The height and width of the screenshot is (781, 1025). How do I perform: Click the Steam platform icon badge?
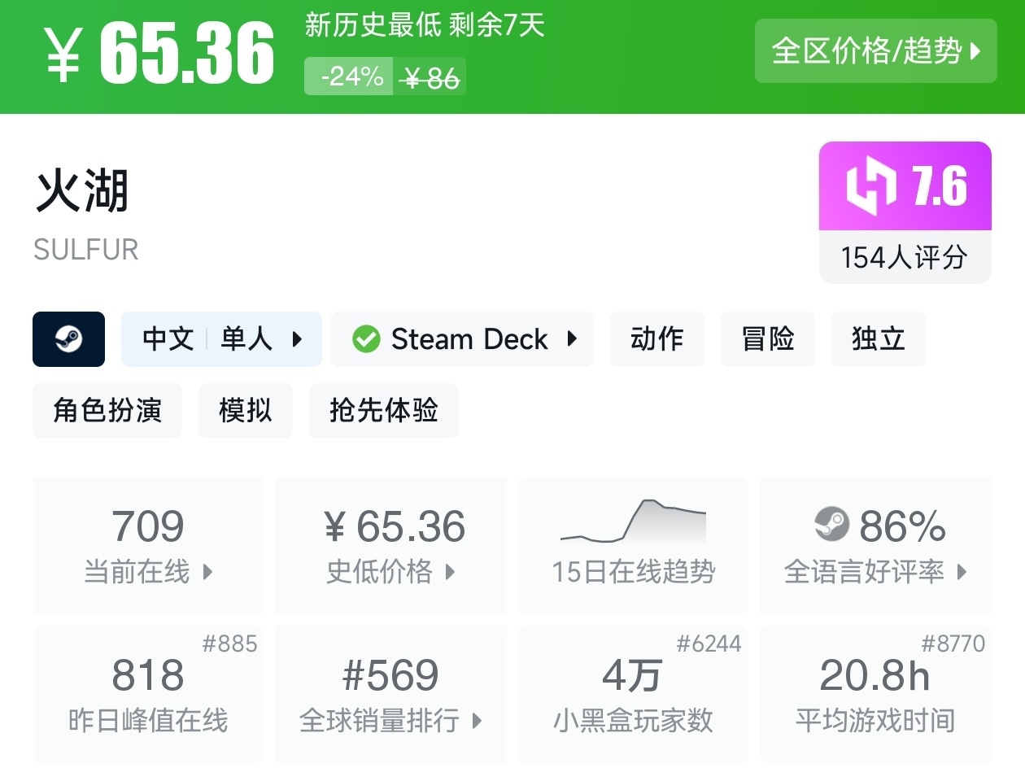point(68,339)
